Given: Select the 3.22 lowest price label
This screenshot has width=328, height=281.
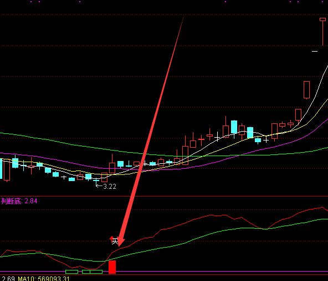Looking at the screenshot, I should [x=110, y=187].
